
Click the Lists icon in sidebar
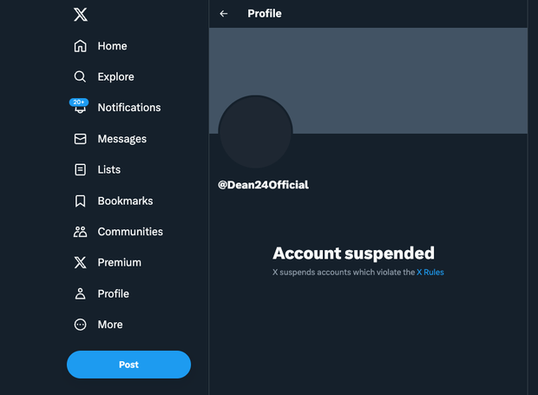pos(81,169)
